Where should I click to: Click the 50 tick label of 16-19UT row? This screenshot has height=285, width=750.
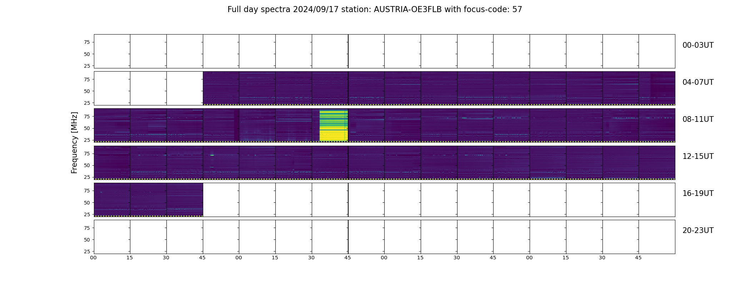(x=87, y=203)
